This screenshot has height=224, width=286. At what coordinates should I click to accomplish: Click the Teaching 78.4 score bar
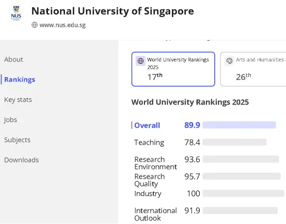pyautogui.click(x=234, y=142)
